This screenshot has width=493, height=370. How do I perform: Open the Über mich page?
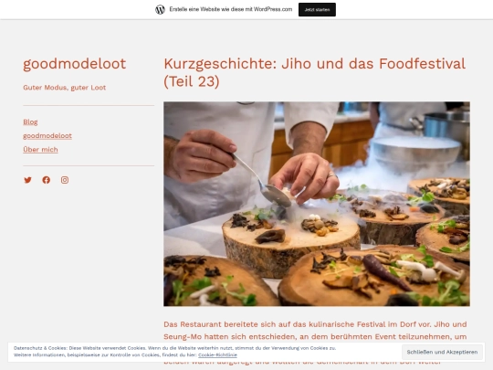(x=40, y=150)
